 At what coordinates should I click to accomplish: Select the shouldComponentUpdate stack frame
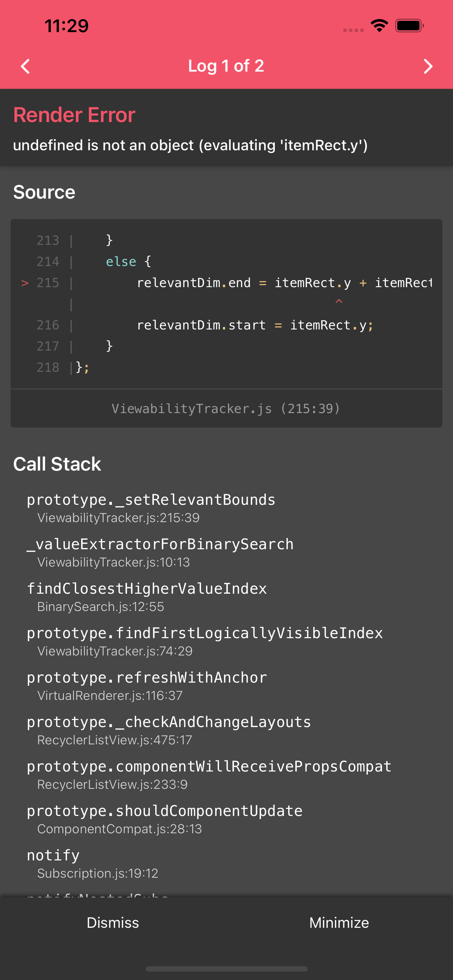164,810
